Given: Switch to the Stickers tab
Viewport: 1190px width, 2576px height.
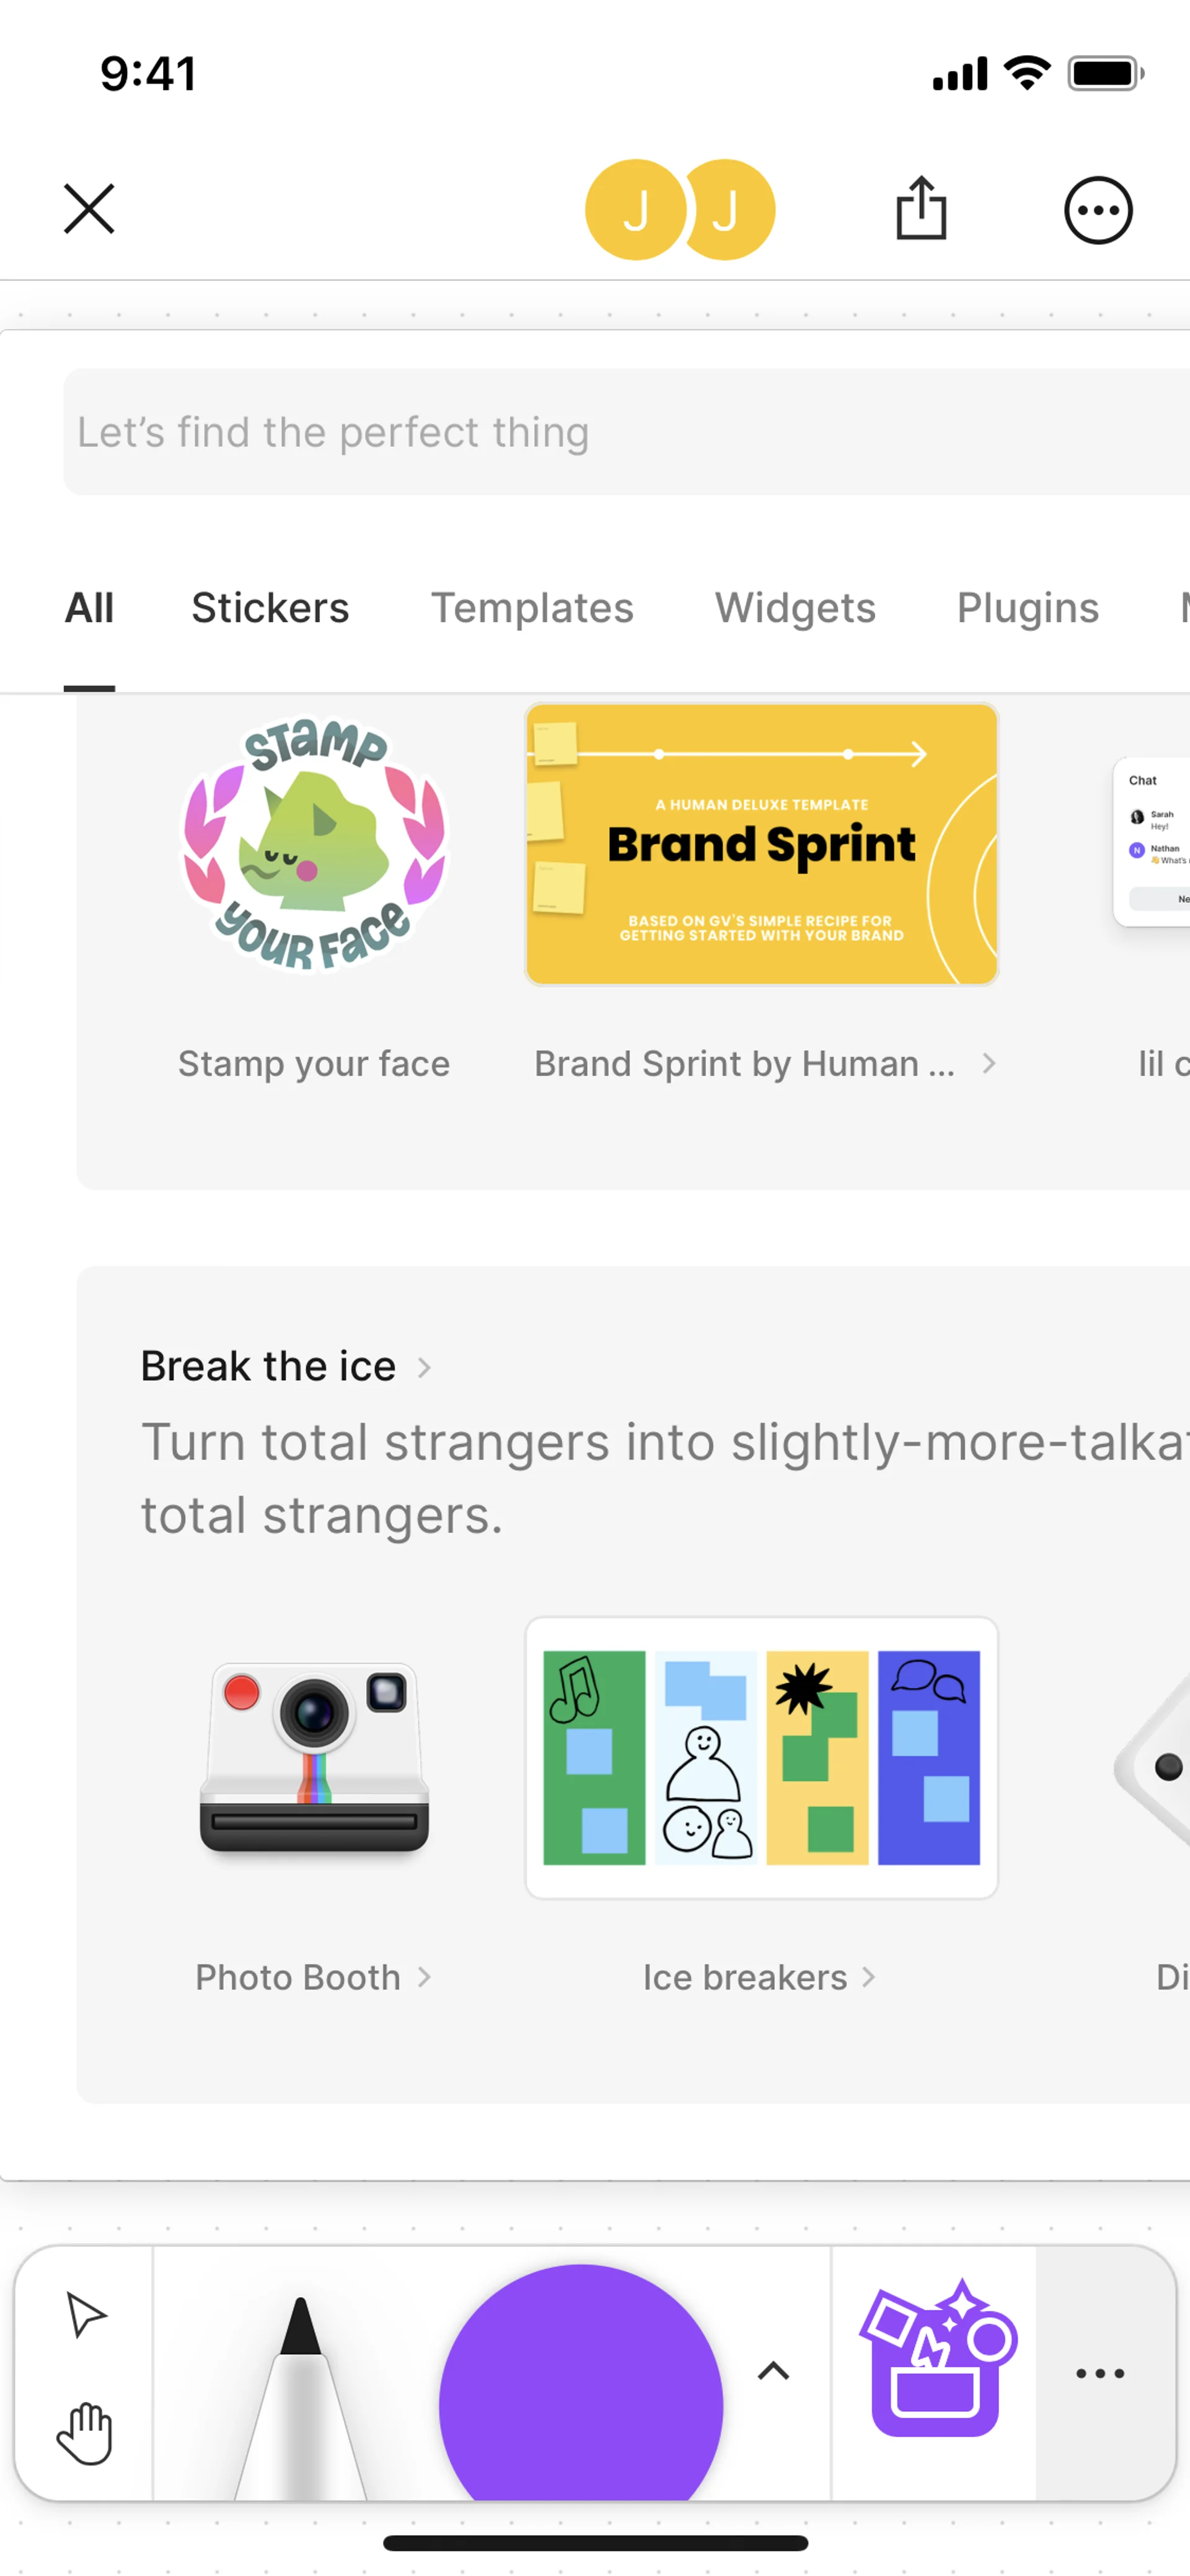Looking at the screenshot, I should coord(270,608).
